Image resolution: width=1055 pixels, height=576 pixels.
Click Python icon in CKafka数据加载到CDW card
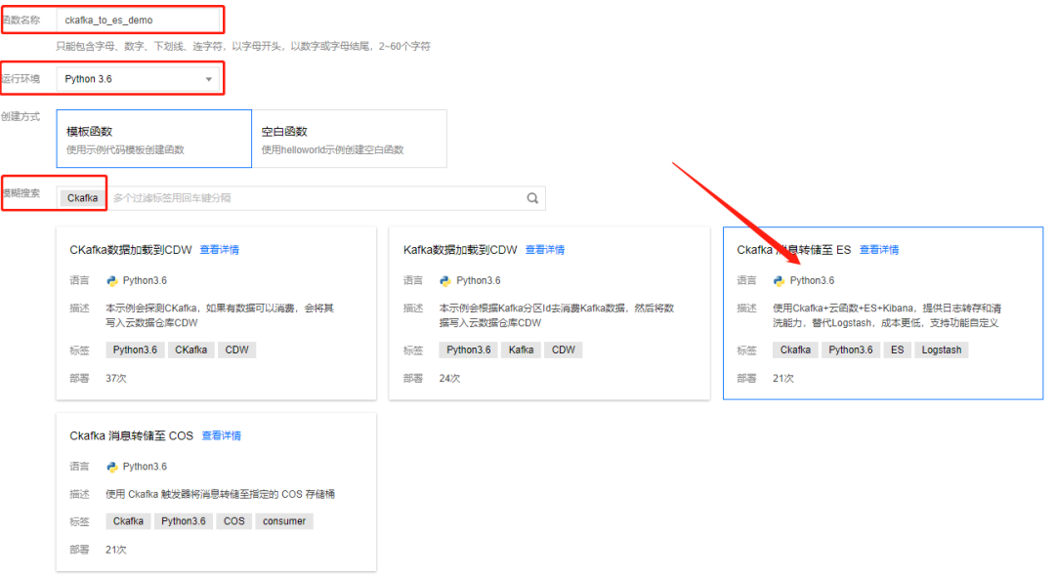111,281
